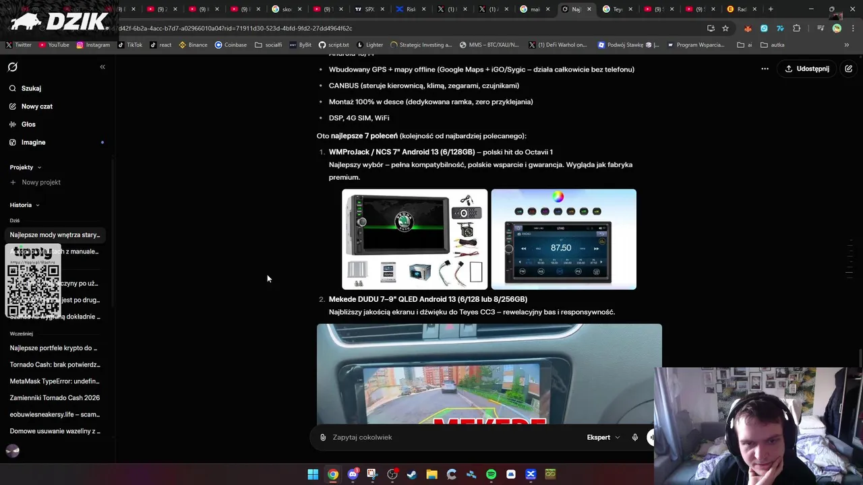Image resolution: width=863 pixels, height=485 pixels.
Task: Open the Skoda car radio kit image
Action: (415, 239)
